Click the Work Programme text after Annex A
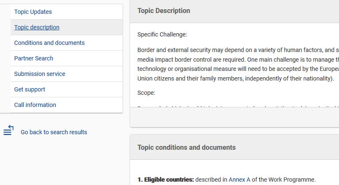Screen dimensions: 339x185 pos(283,180)
